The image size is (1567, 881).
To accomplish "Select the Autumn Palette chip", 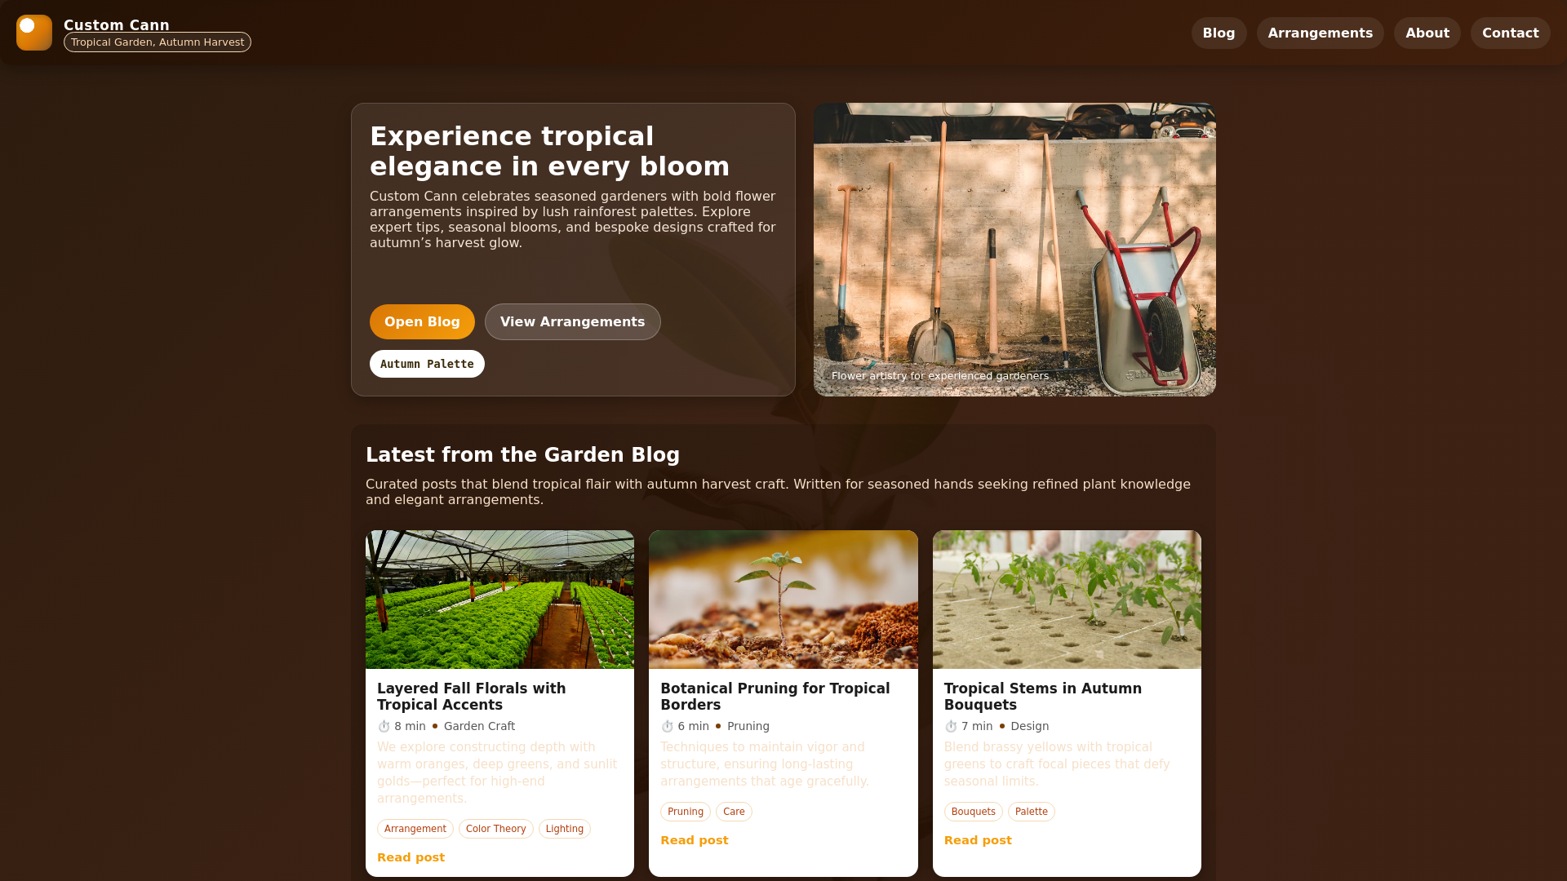I will pos(427,364).
